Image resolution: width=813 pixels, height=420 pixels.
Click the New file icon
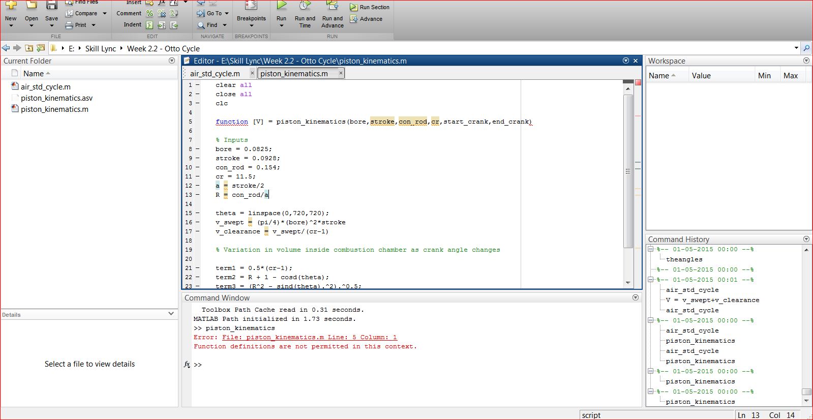coord(11,5)
